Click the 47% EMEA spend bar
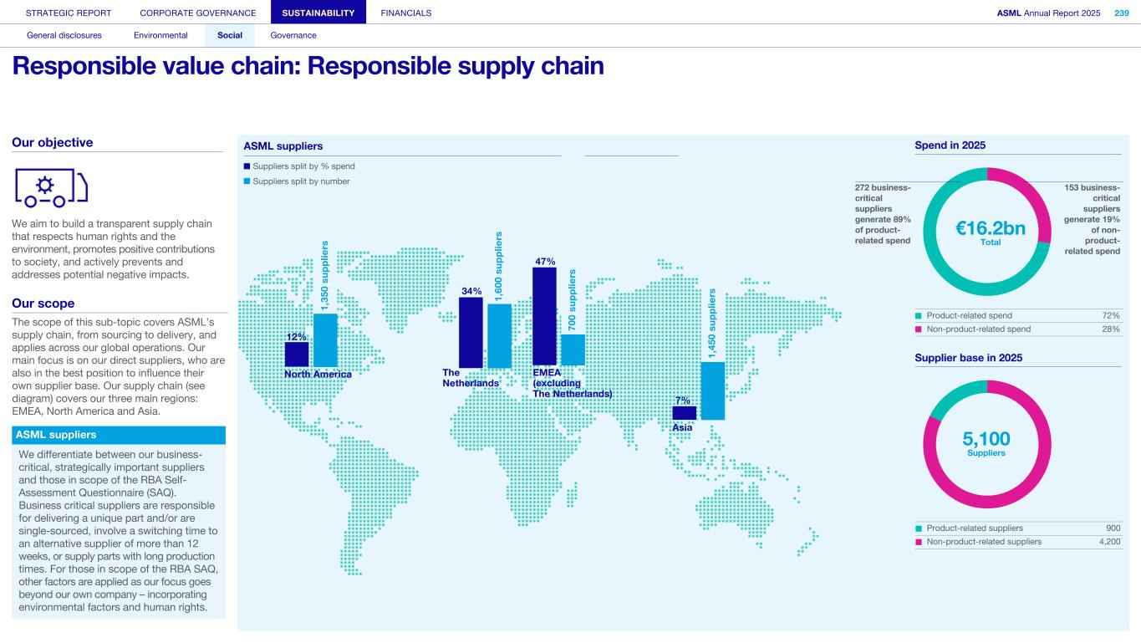Image resolution: width=1141 pixels, height=643 pixels. point(544,316)
